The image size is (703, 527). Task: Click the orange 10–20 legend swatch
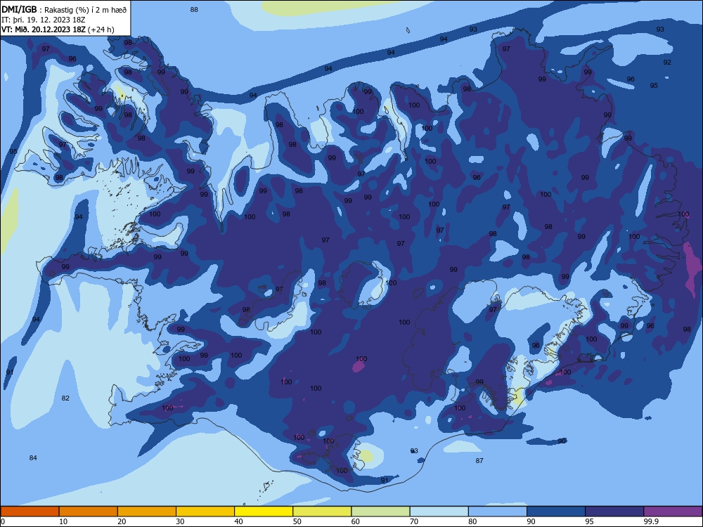coord(89,512)
